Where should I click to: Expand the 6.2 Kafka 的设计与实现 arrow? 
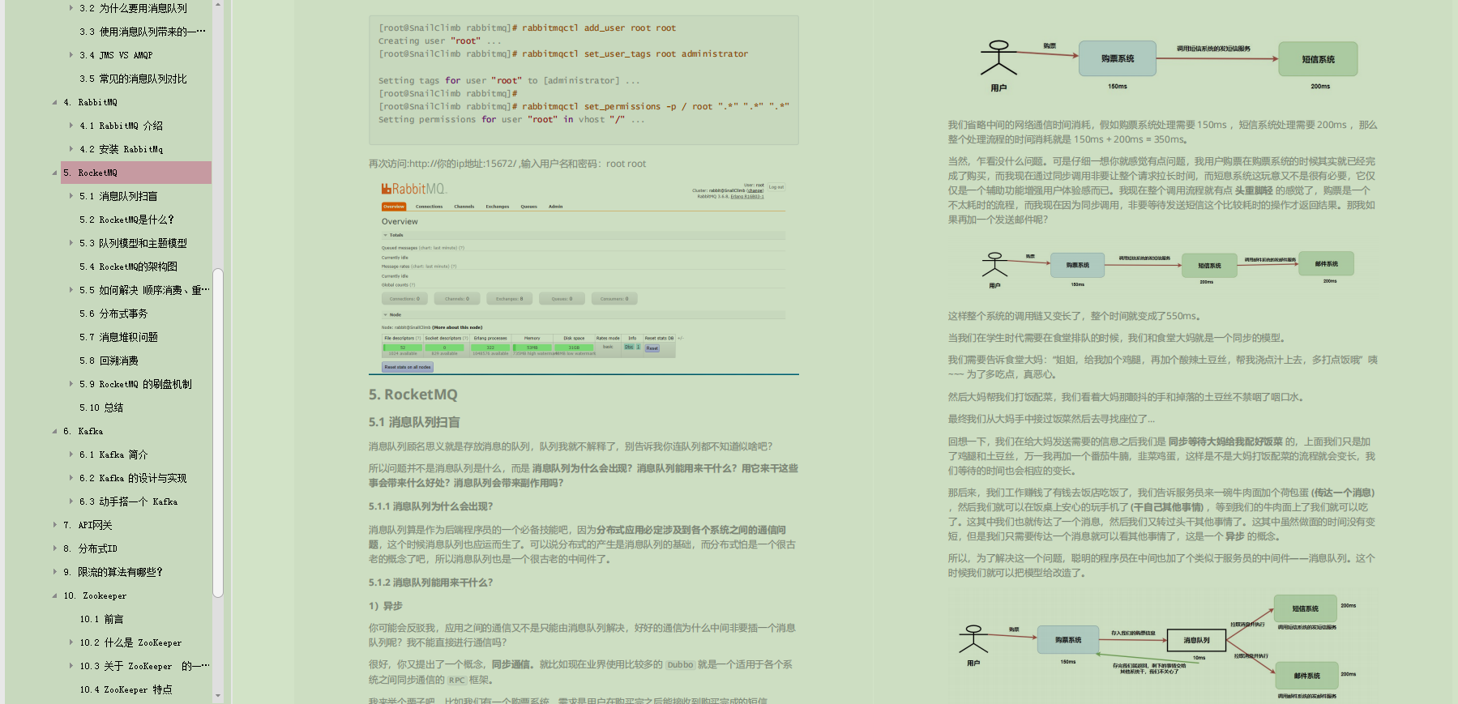pos(71,478)
